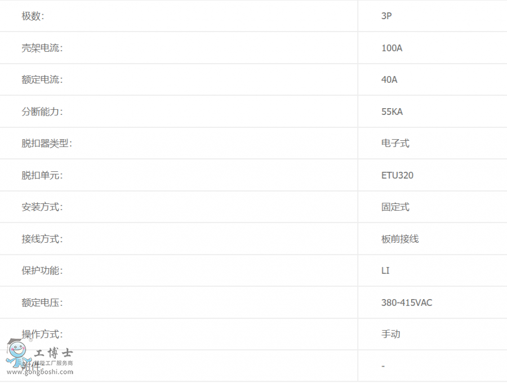Click the Gongboshi robot mascot logo
The height and width of the screenshot is (383, 507).
pos(19,354)
